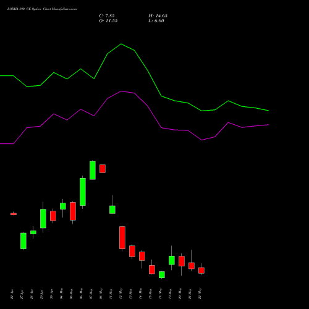Select the last red candle above 22 May
Image resolution: width=309 pixels, height=309 pixels.
pyautogui.click(x=201, y=271)
